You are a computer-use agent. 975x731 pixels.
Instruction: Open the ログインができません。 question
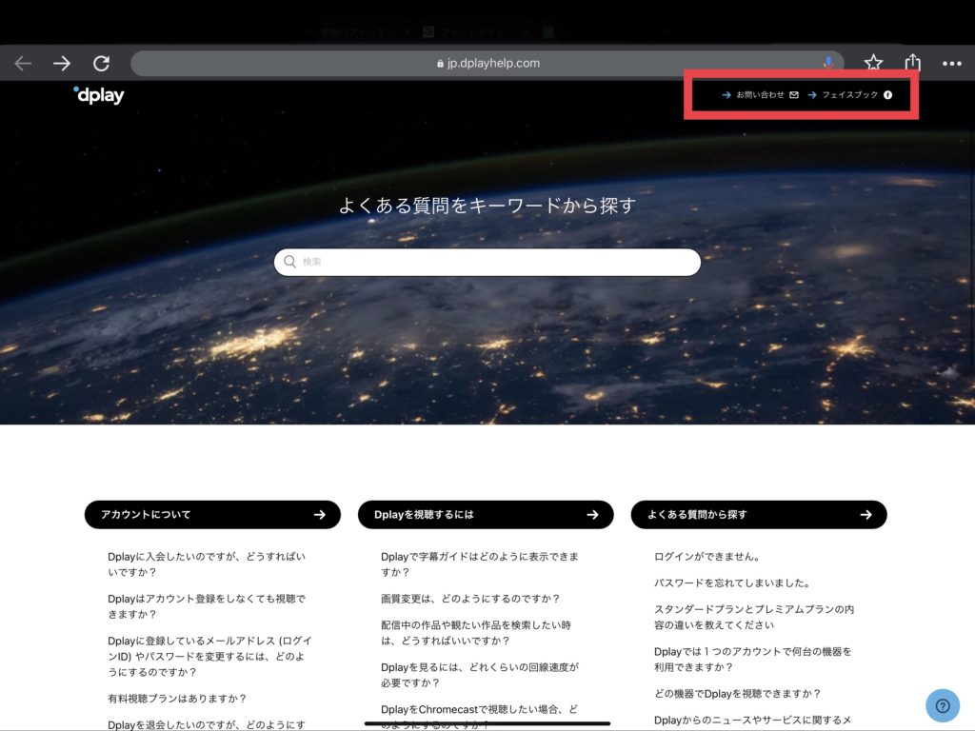706,557
